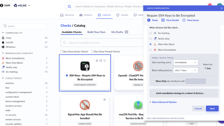Screen dimensions: 224x126
Task: Click the Warn then Block triangle icon in panel
Action: (155, 44)
